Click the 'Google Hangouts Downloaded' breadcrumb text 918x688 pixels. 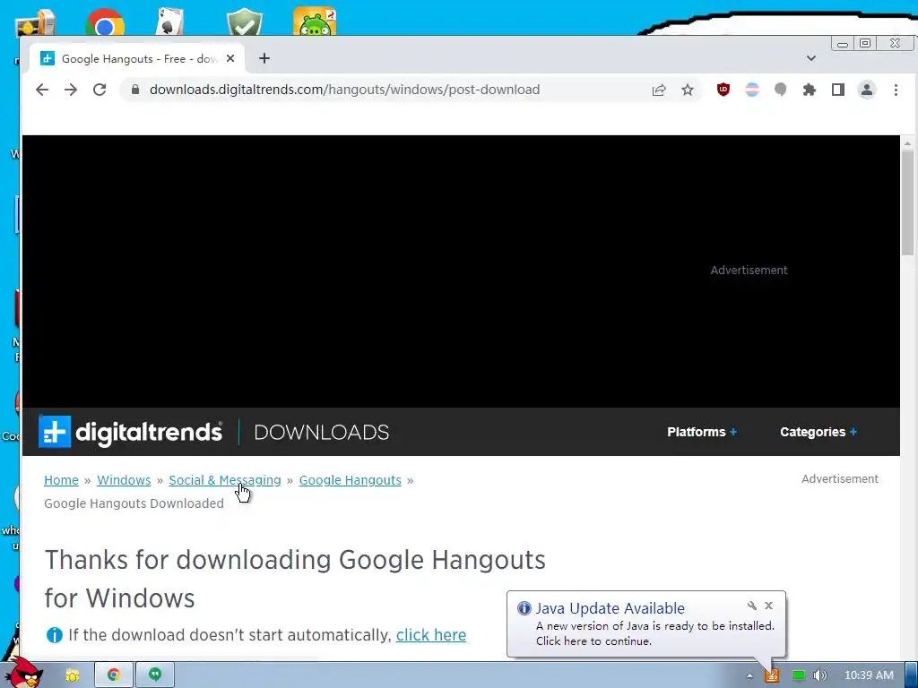(x=134, y=503)
